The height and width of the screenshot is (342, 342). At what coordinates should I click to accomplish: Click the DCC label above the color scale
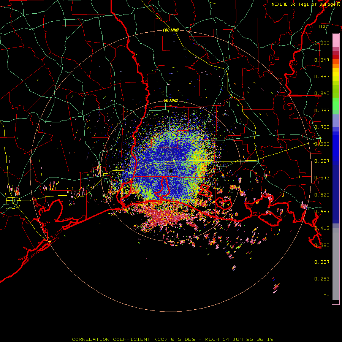tap(334, 22)
